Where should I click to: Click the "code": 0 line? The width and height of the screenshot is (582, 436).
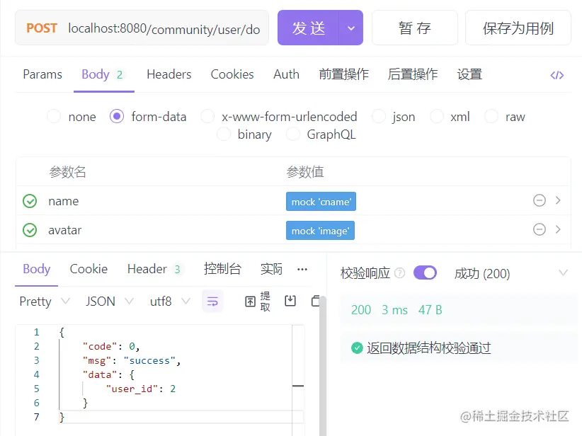point(111,347)
